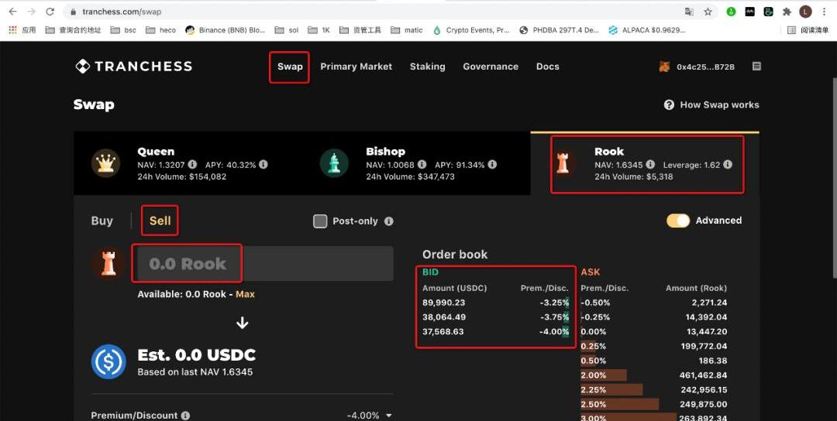Open MetaMask wallet 0x4c25...B72B
This screenshot has height=421, width=837.
coord(697,67)
